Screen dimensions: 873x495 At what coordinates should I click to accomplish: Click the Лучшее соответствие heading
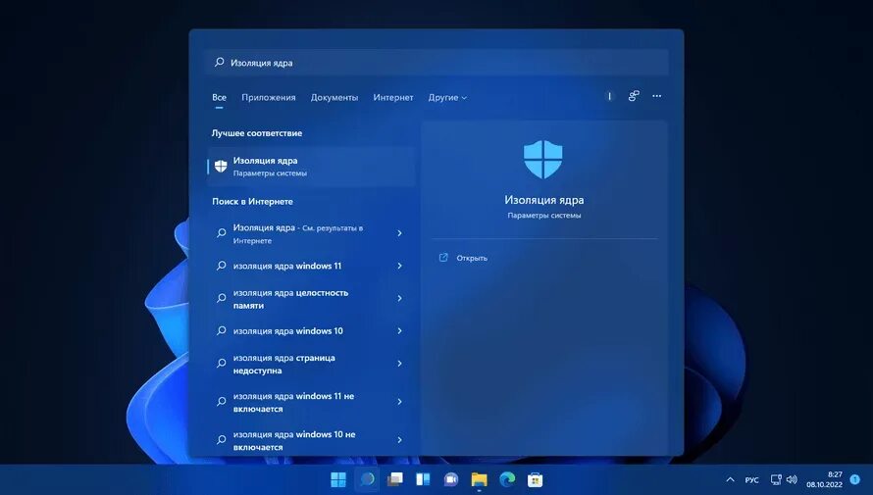(x=257, y=133)
